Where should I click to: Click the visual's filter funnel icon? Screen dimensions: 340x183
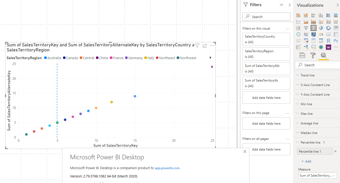point(197,46)
